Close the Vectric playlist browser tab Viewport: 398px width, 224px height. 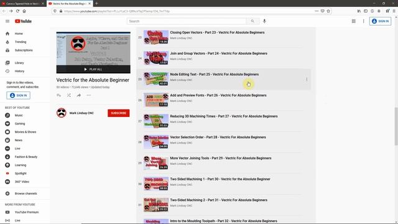pos(90,4)
